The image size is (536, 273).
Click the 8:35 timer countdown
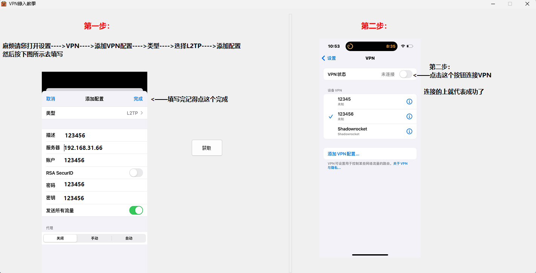coord(391,46)
